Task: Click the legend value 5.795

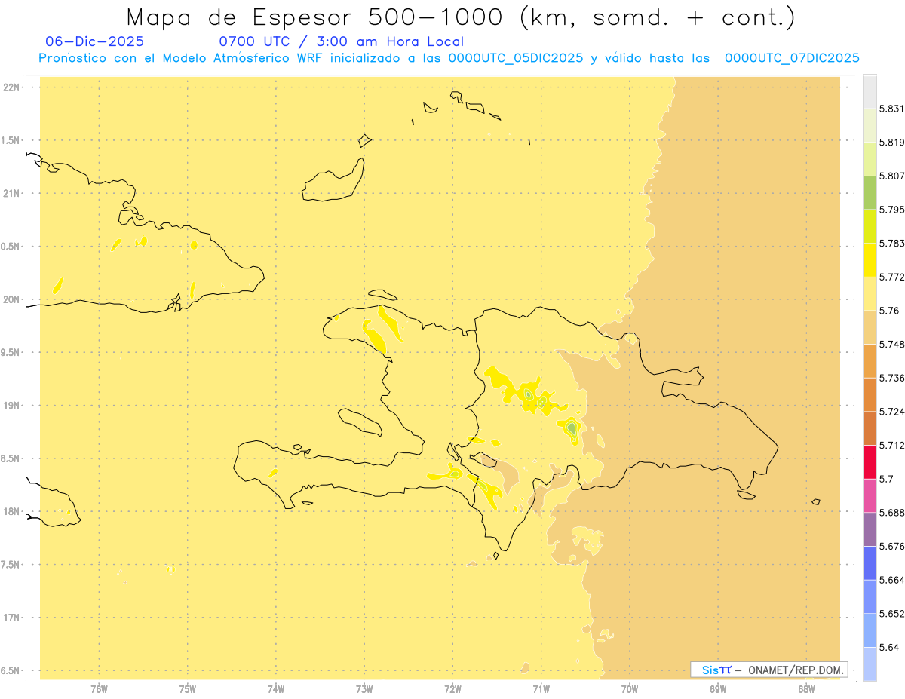Action: 892,210
